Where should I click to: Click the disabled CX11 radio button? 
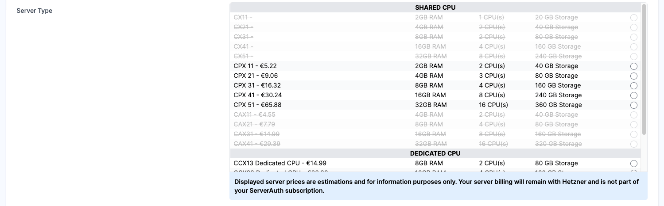(633, 18)
